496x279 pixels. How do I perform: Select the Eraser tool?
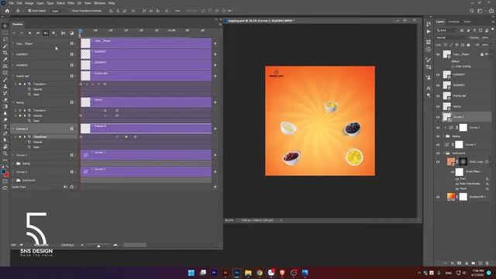(x=5, y=100)
